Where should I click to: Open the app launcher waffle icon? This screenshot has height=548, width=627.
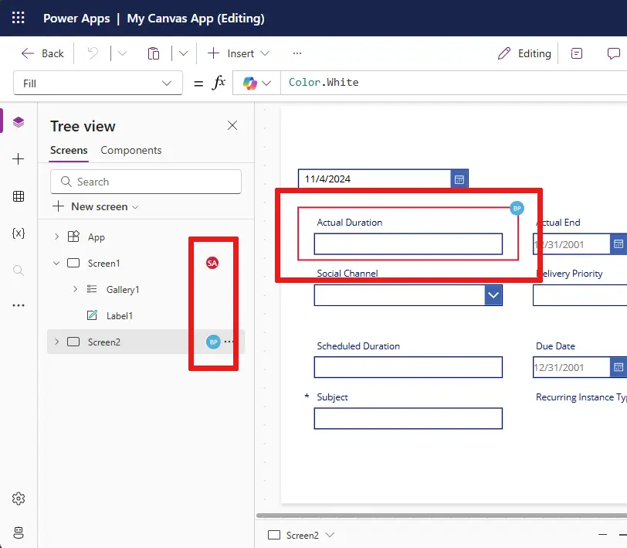[19, 18]
